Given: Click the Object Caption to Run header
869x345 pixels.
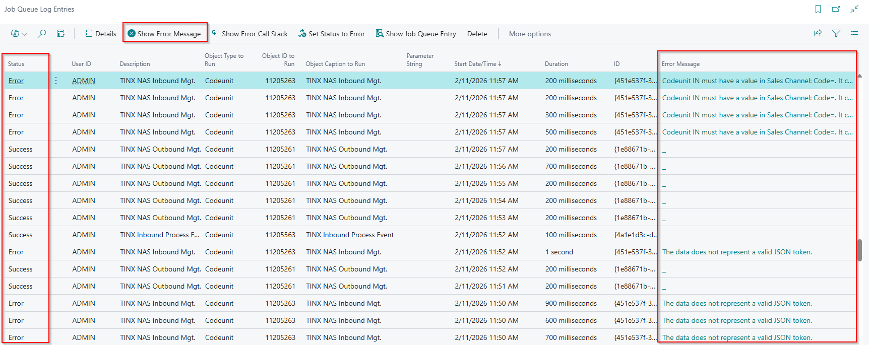Looking at the screenshot, I should pos(335,64).
